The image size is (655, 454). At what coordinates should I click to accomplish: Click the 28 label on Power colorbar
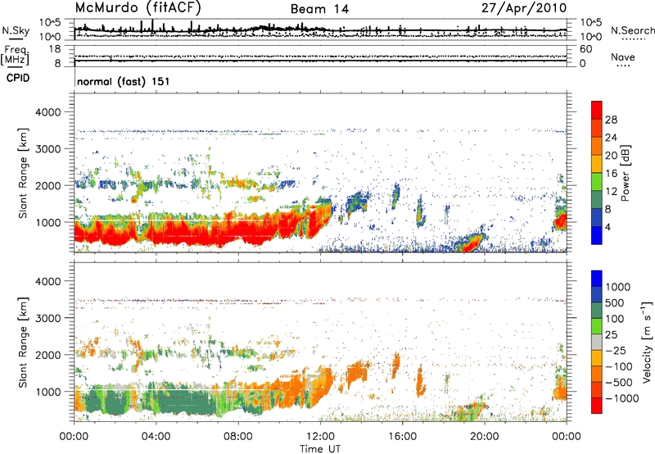[611, 120]
